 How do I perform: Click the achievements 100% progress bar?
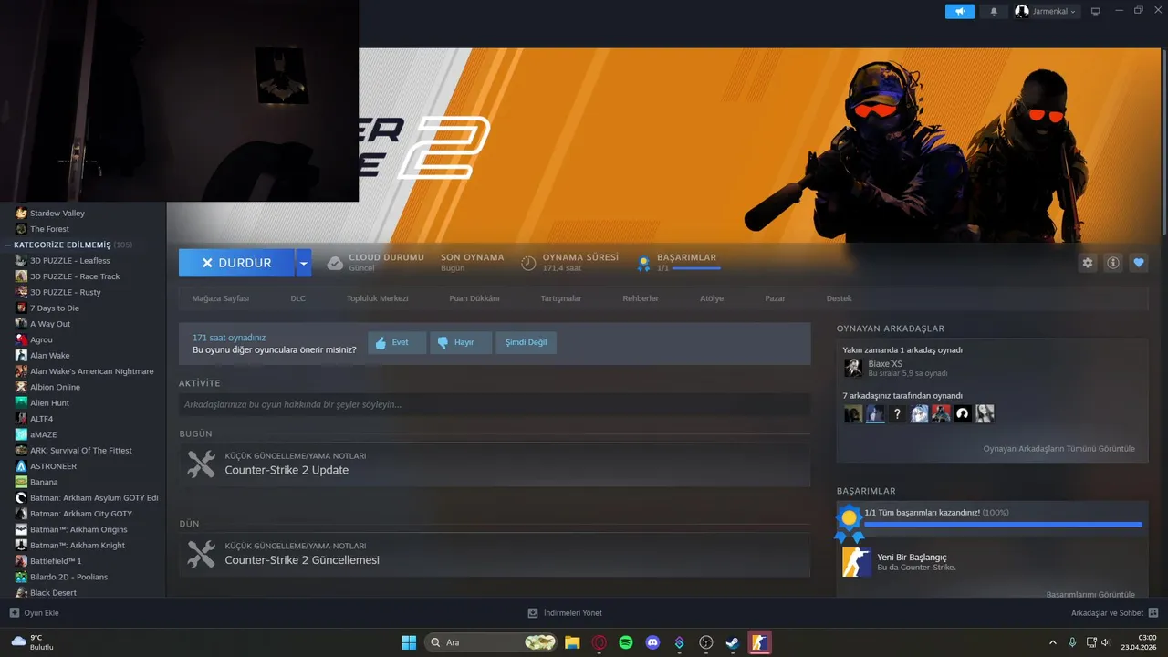pyautogui.click(x=1003, y=525)
